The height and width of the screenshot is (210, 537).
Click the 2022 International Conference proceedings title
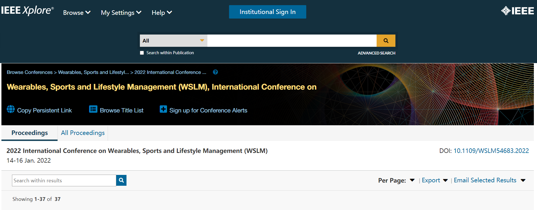coord(137,151)
